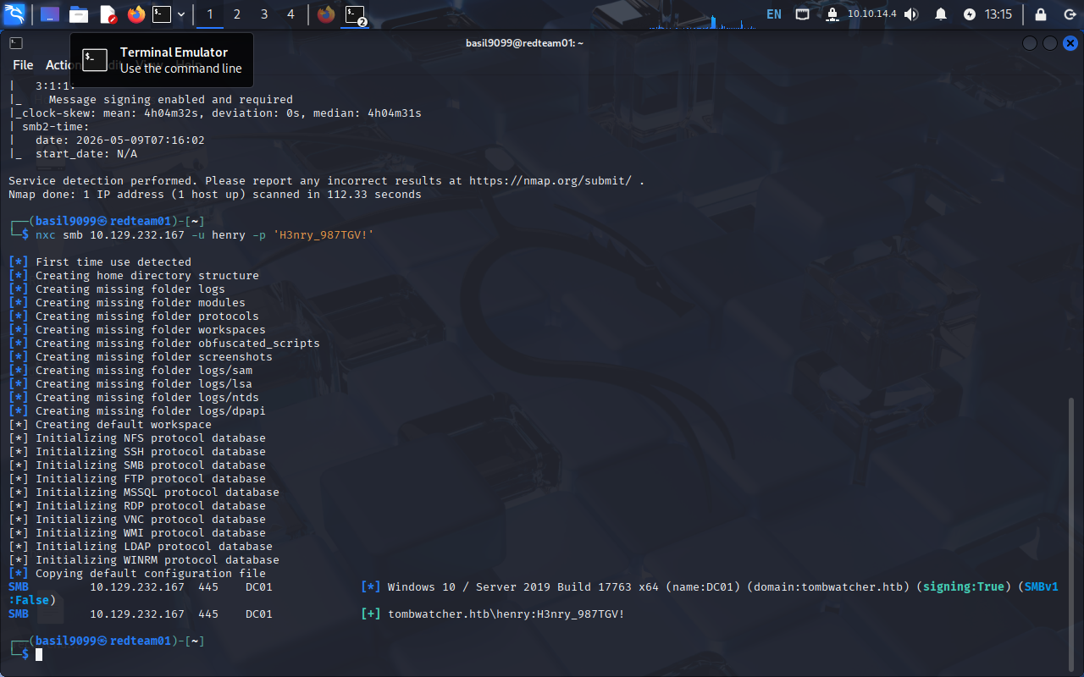Open the wired network connection icon
1084x677 pixels.
click(803, 14)
